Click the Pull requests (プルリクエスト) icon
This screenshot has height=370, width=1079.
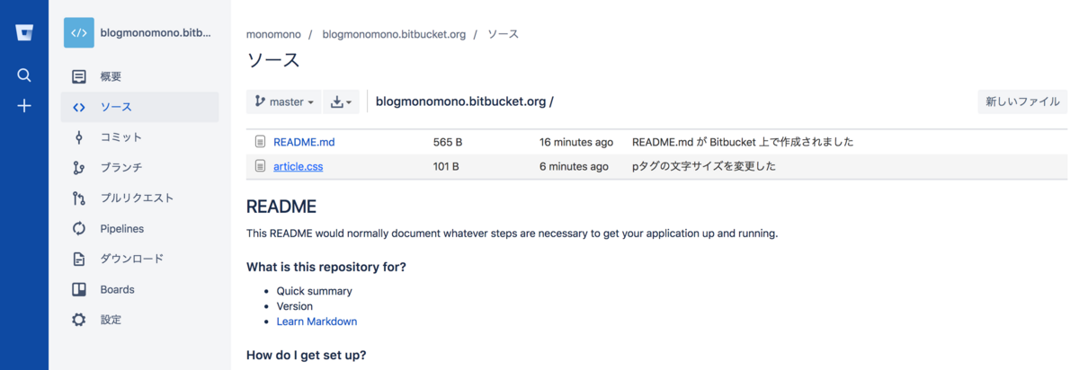(x=79, y=198)
